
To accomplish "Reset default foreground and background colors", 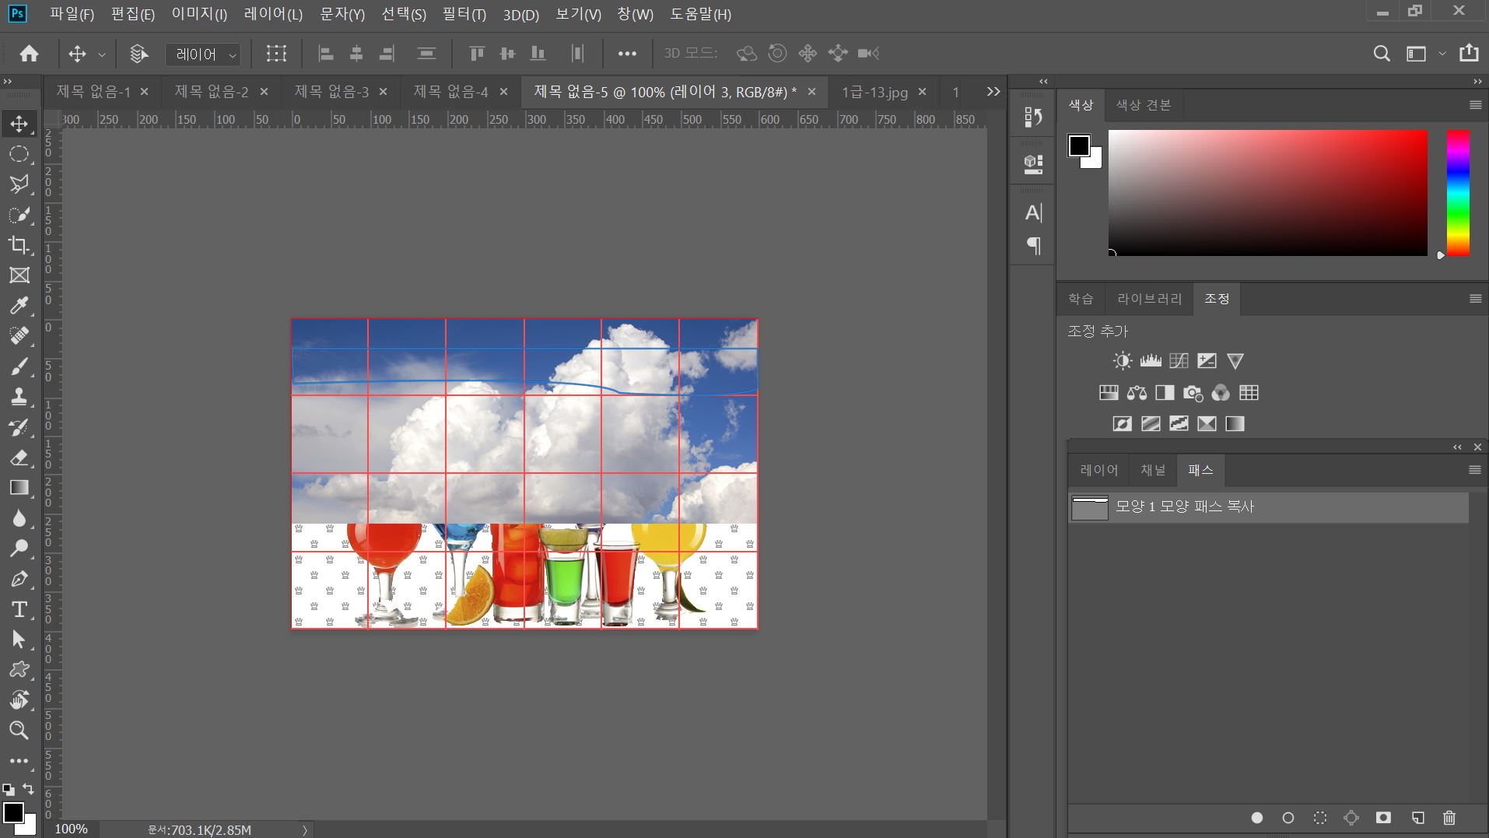I will click(8, 789).
